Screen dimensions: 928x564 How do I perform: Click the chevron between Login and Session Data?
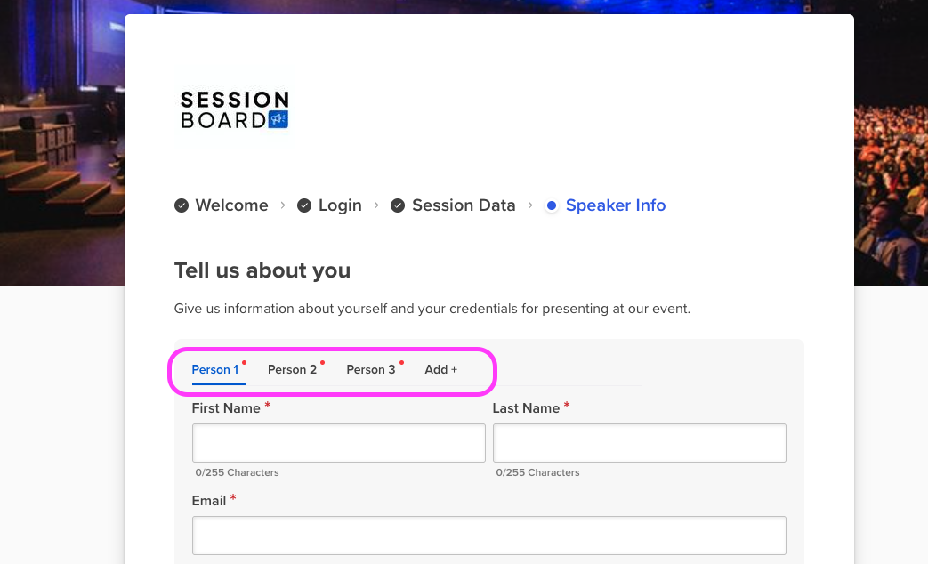click(x=375, y=205)
